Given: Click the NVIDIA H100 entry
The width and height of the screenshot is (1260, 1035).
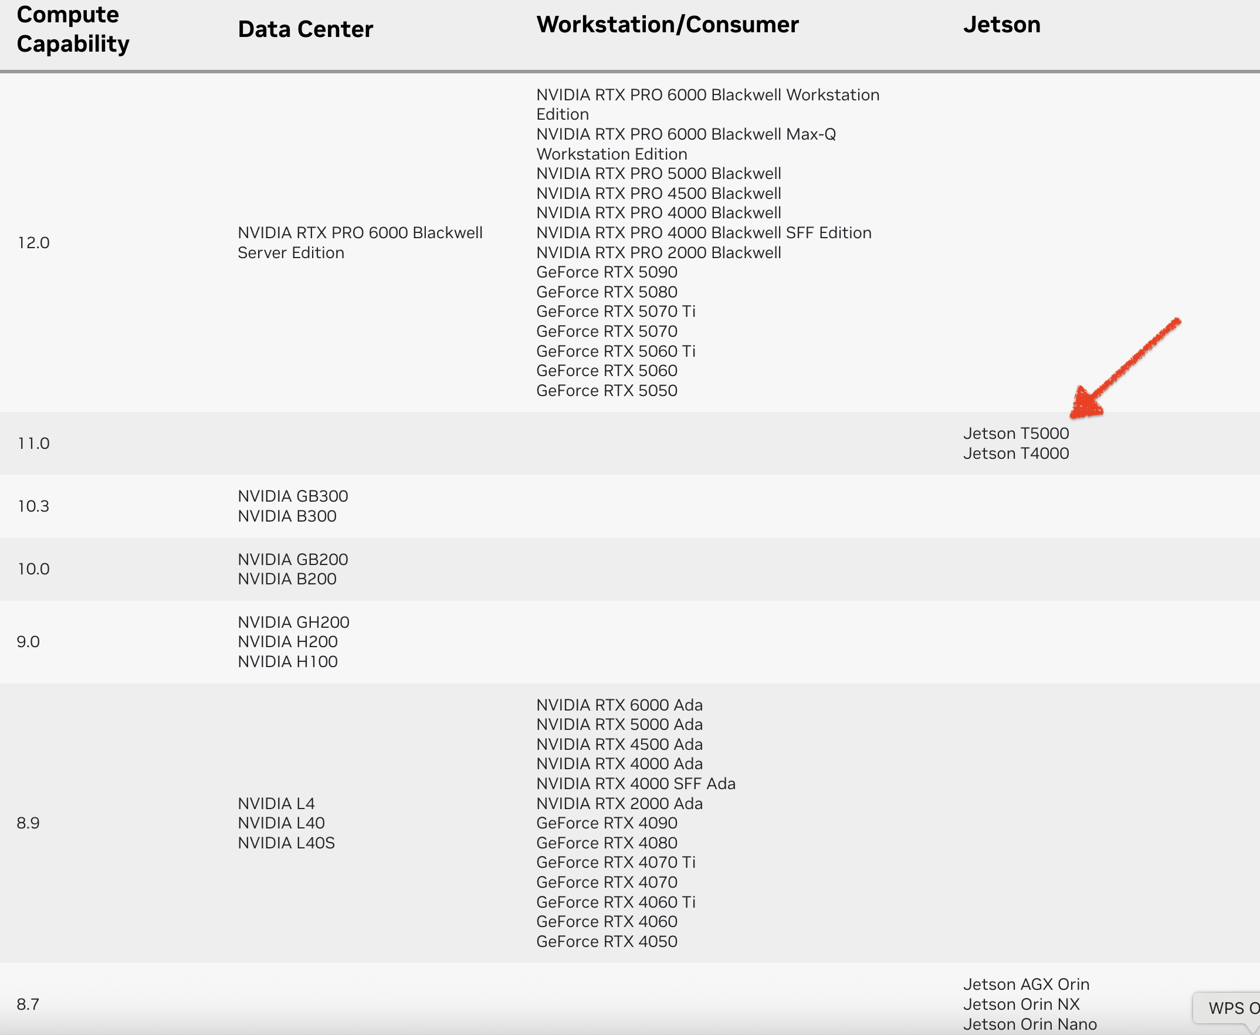Looking at the screenshot, I should click(x=287, y=662).
